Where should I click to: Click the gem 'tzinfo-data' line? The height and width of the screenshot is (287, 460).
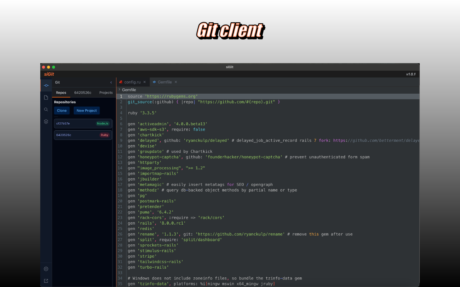[x=202, y=284]
